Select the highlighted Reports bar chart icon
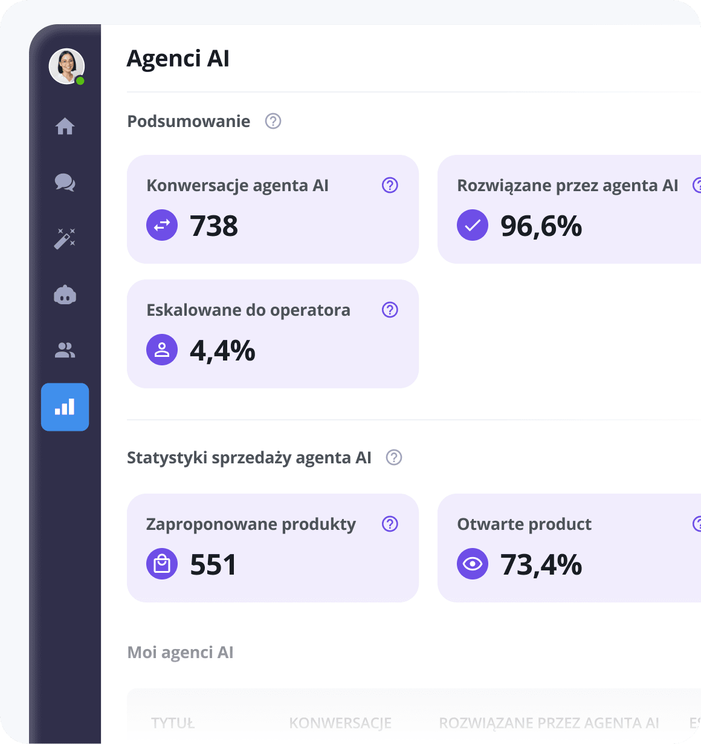Viewport: 701px width, 744px height. pyautogui.click(x=65, y=407)
